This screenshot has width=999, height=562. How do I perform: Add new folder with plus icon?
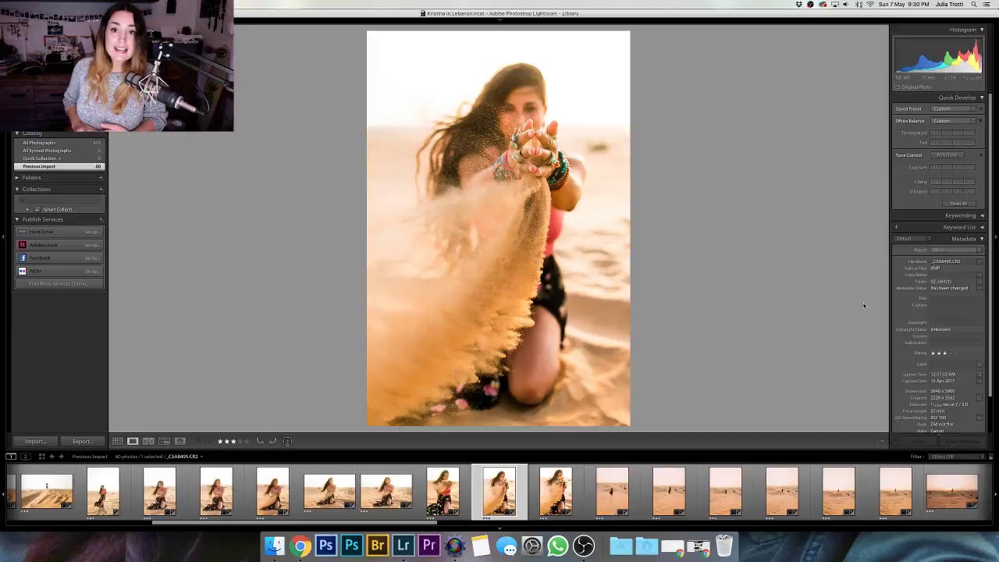pos(101,177)
